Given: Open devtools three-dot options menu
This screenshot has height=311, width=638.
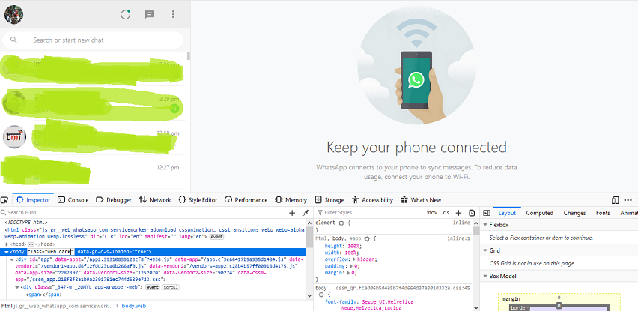Looking at the screenshot, I should coord(628,200).
